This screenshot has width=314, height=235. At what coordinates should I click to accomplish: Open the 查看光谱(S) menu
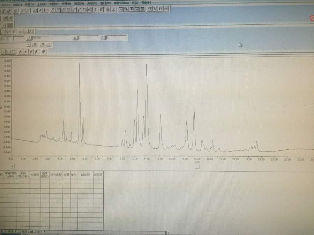pyautogui.click(x=121, y=3)
